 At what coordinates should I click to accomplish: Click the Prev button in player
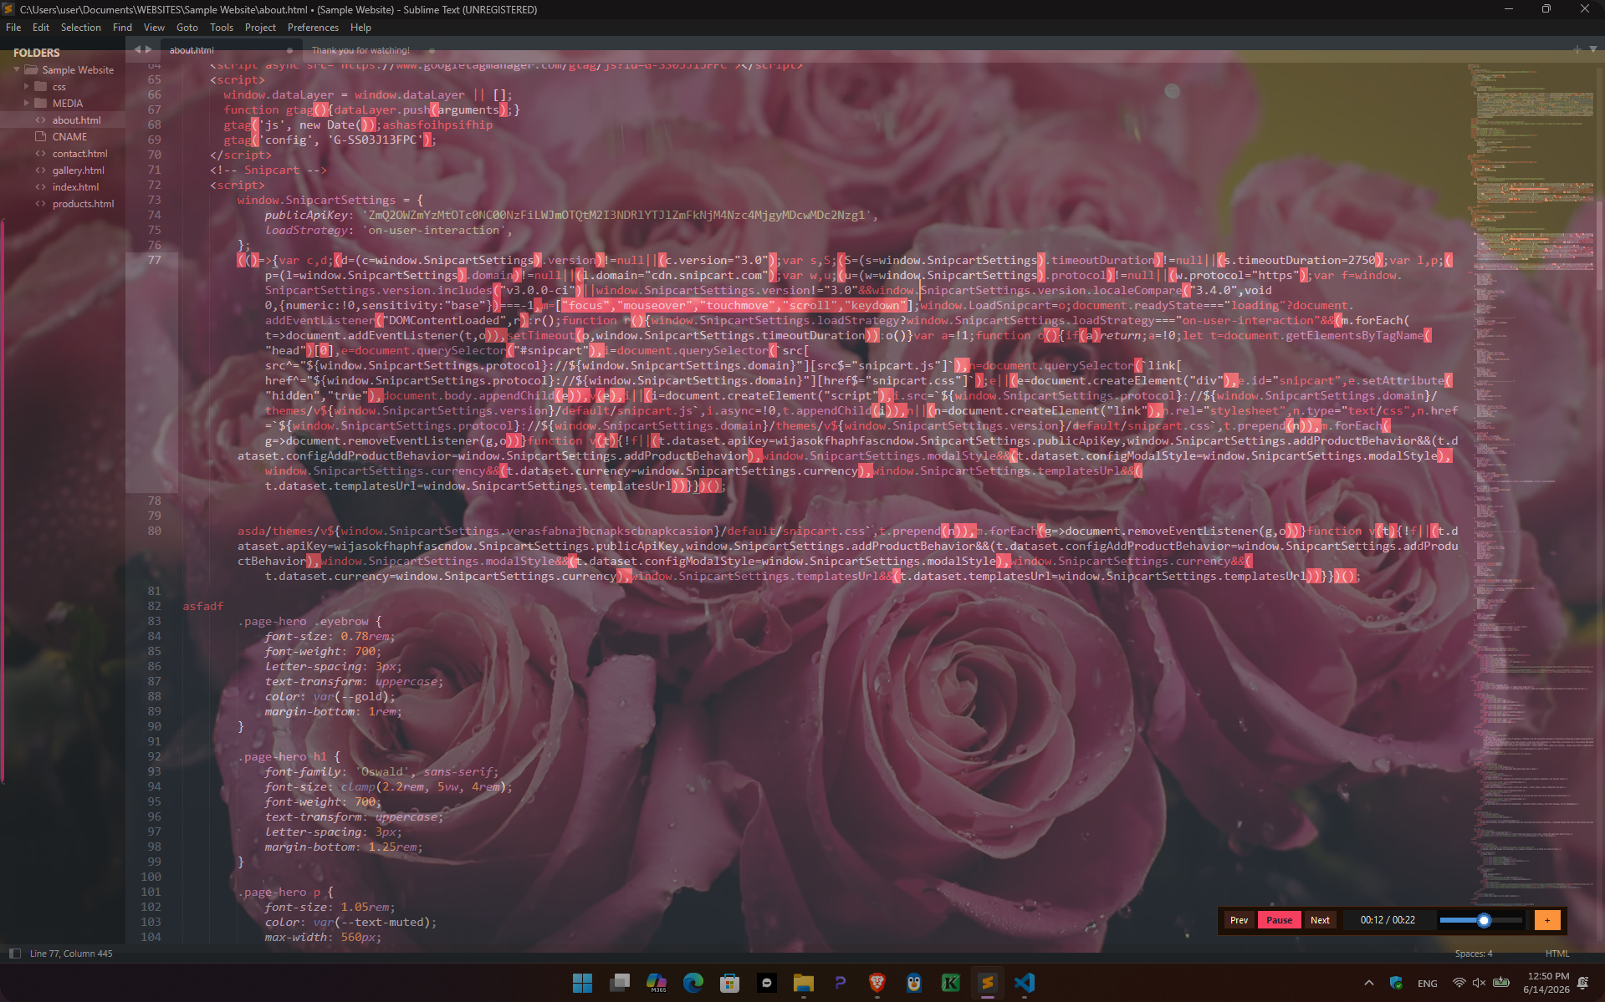[1239, 920]
